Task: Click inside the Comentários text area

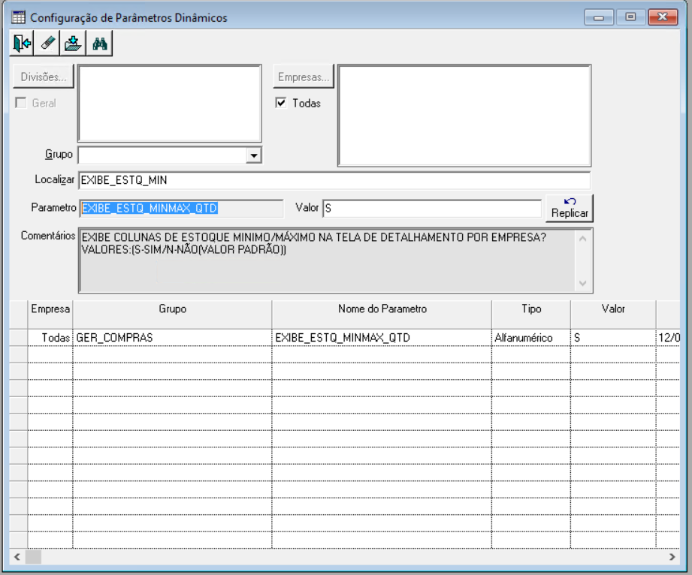Action: pyautogui.click(x=327, y=260)
